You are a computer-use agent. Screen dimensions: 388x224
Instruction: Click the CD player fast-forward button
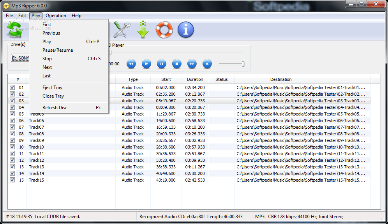pyautogui.click(x=192, y=64)
